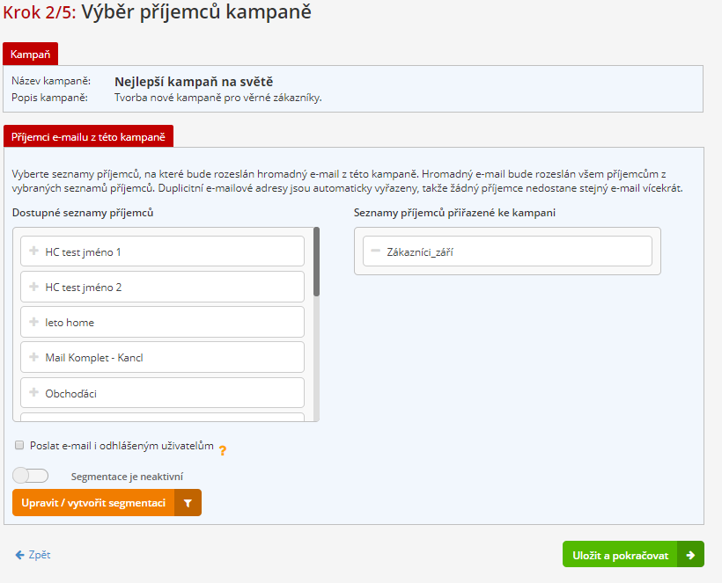Click plus icon beside leto home
722x583 pixels.
pos(33,322)
